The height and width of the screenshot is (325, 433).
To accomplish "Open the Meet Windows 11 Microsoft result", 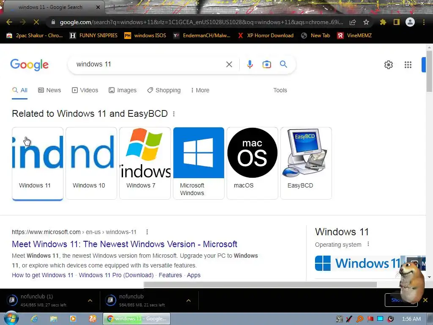I will (125, 244).
